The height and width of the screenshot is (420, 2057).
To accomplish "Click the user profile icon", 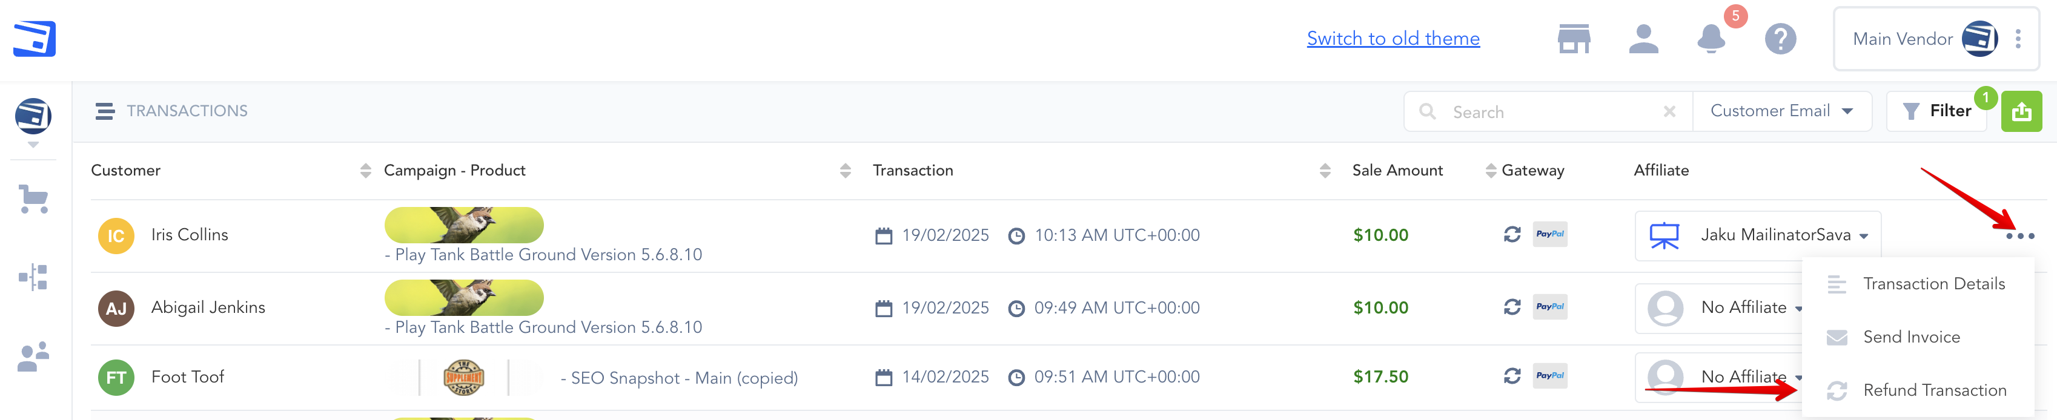I will point(1643,38).
